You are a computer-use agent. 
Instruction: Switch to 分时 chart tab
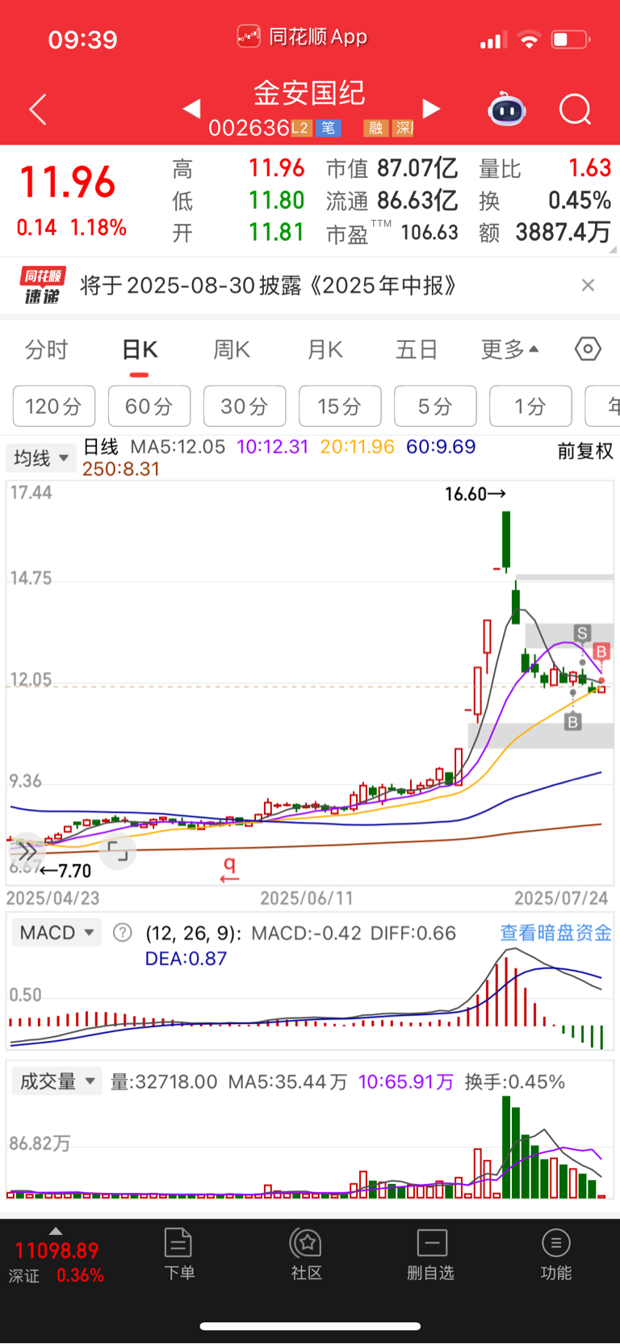pos(47,349)
